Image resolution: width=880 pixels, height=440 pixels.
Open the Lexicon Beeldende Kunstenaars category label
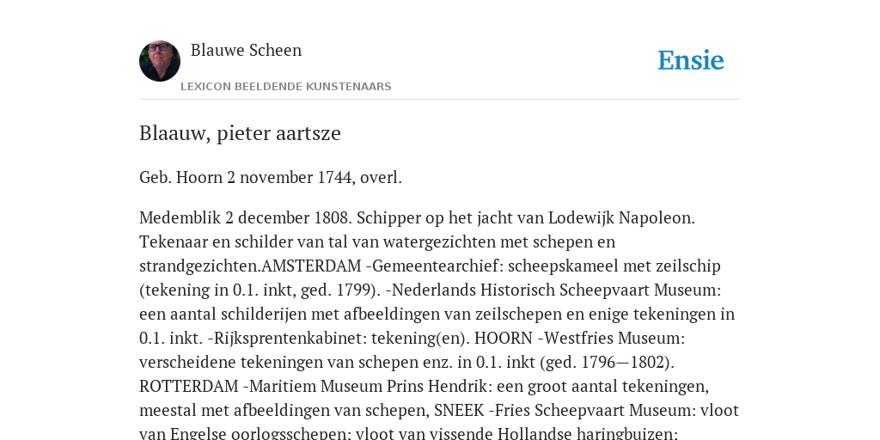point(285,87)
